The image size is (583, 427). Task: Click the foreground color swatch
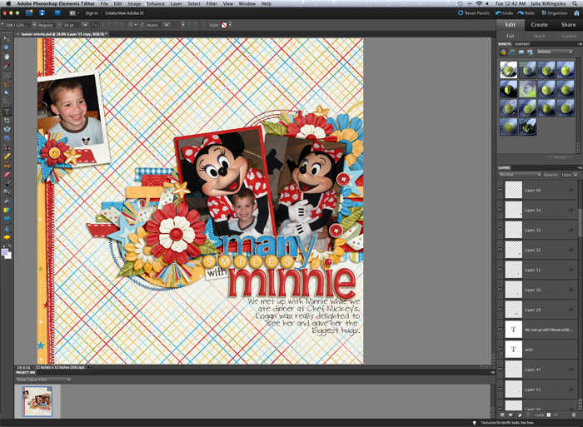click(x=5, y=252)
